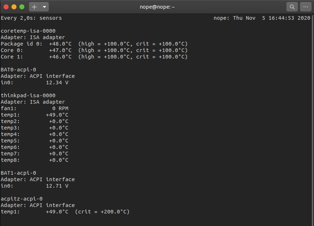Click the 12.34 V voltage value
Viewport: 314px width, 226px height.
click(54, 82)
